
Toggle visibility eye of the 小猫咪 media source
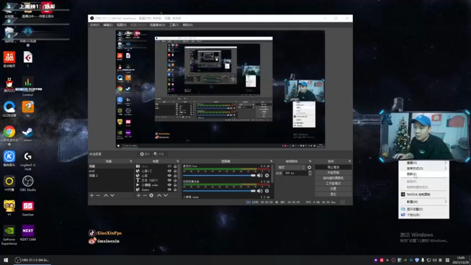click(x=170, y=185)
